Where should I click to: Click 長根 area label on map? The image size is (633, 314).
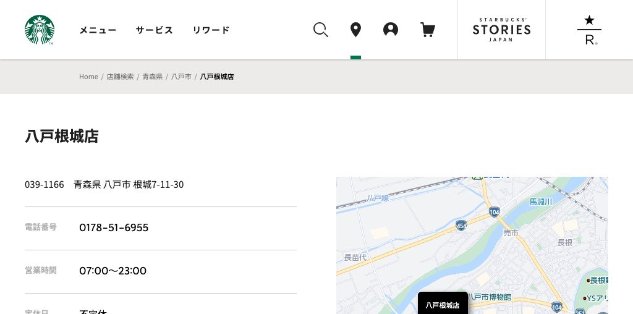point(565,242)
